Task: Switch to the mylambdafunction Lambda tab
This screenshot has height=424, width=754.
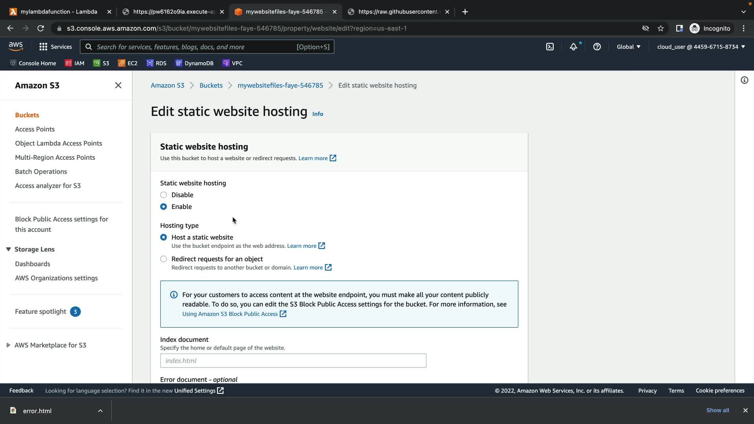Action: 59,12
